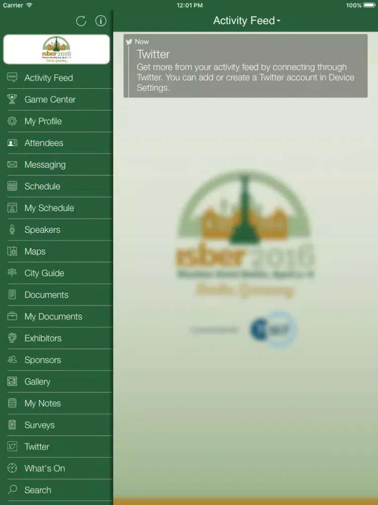Click the Maps folded map icon
The height and width of the screenshot is (505, 378).
coord(12,251)
